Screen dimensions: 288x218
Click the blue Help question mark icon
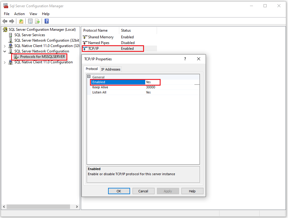46,21
